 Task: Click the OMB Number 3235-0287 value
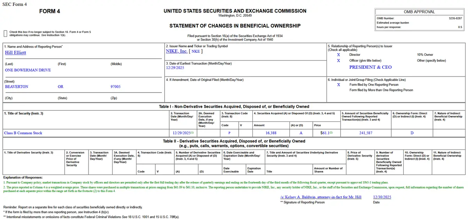coord(456,18)
